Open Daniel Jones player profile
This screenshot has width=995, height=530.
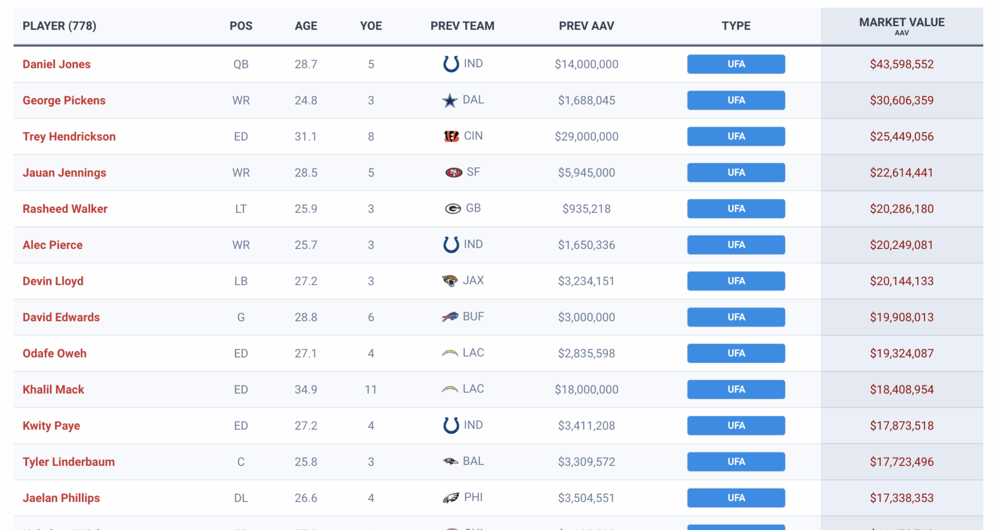[x=56, y=64]
